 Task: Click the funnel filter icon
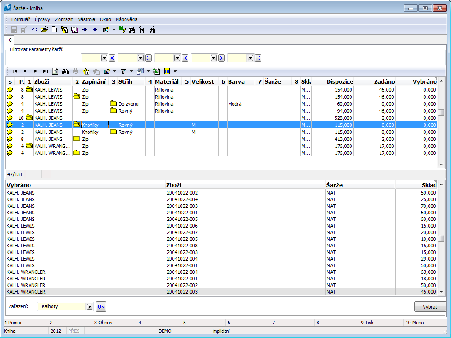coord(123,71)
